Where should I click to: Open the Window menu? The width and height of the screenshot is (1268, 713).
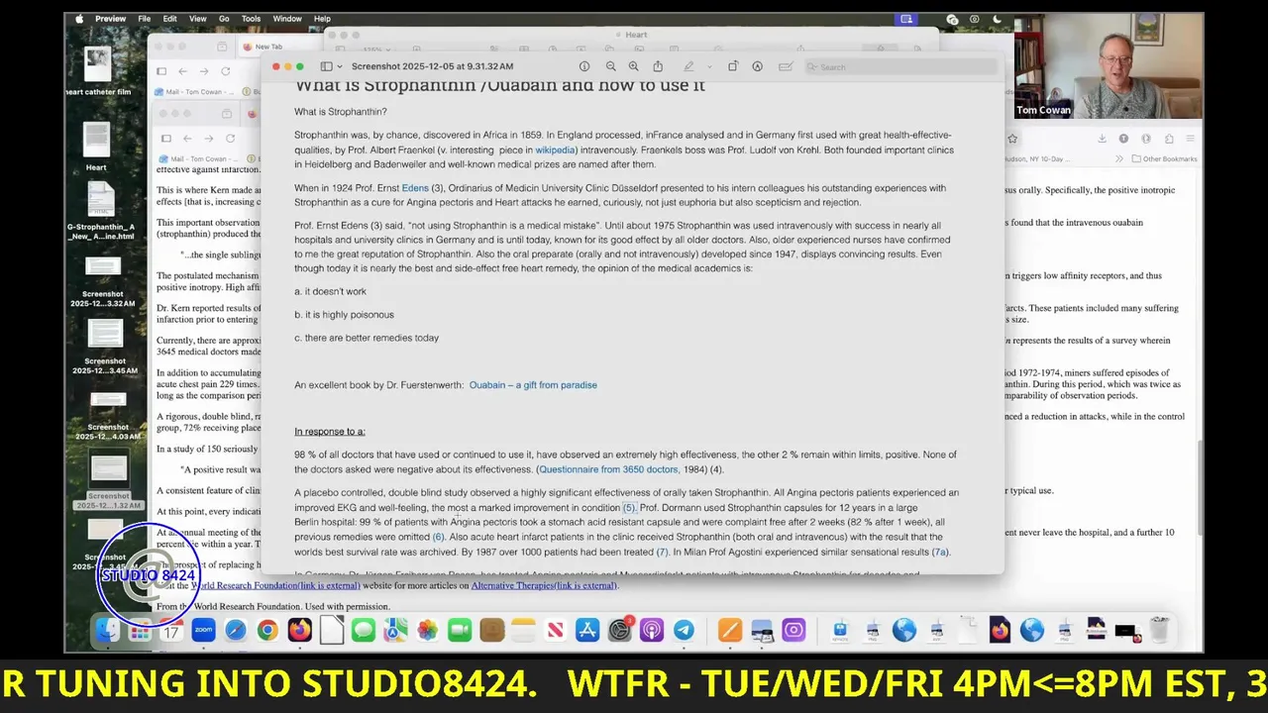pos(287,19)
